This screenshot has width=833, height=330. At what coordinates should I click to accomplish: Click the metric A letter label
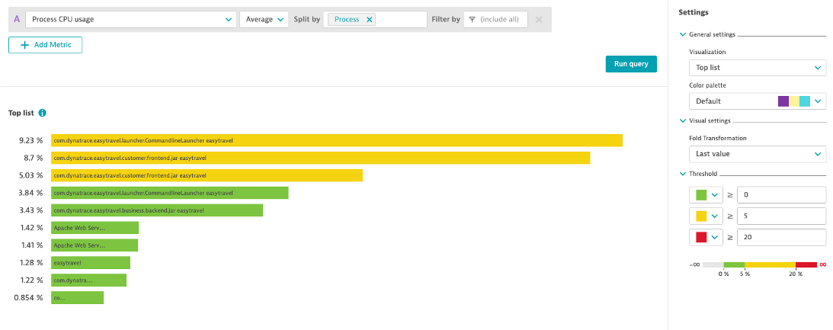(17, 19)
